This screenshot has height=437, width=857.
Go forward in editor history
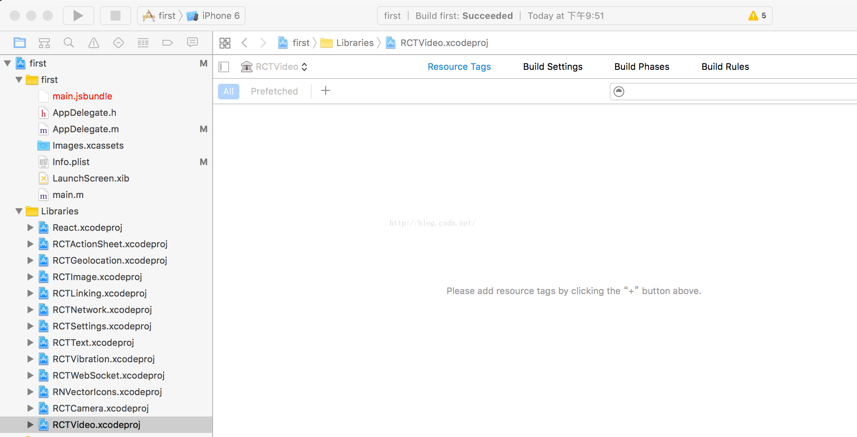pyautogui.click(x=263, y=43)
